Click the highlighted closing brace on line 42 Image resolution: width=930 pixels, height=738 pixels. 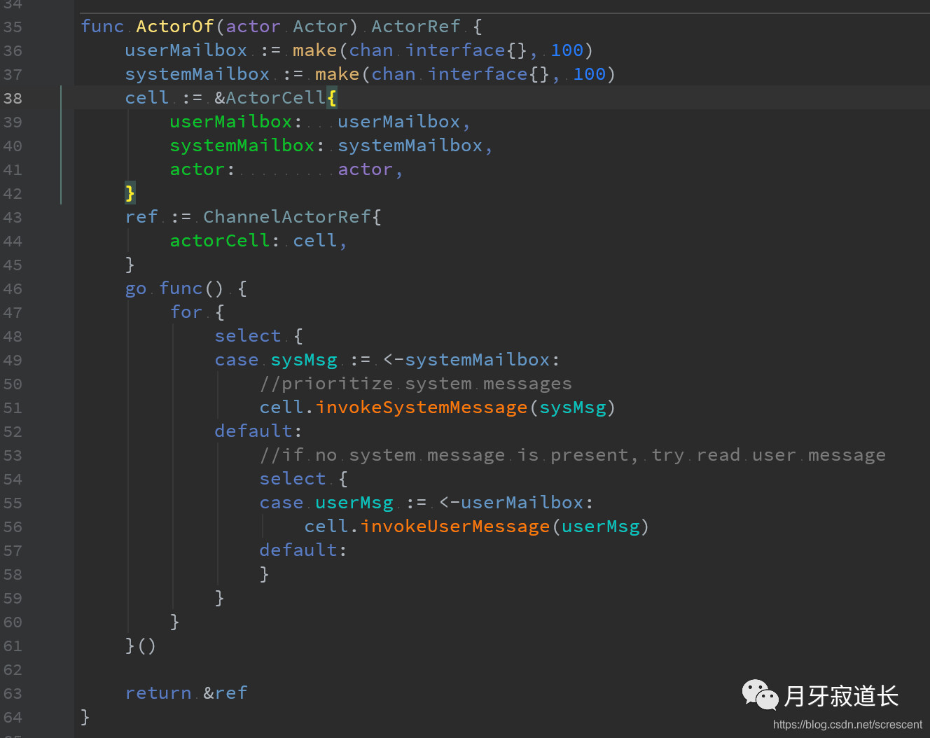pyautogui.click(x=130, y=193)
